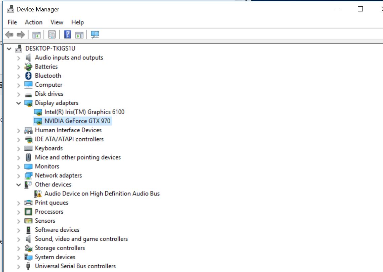Screen dimensions: 383x272
Task: Expand Audio inputs and outputs chevron
Action: (x=18, y=58)
